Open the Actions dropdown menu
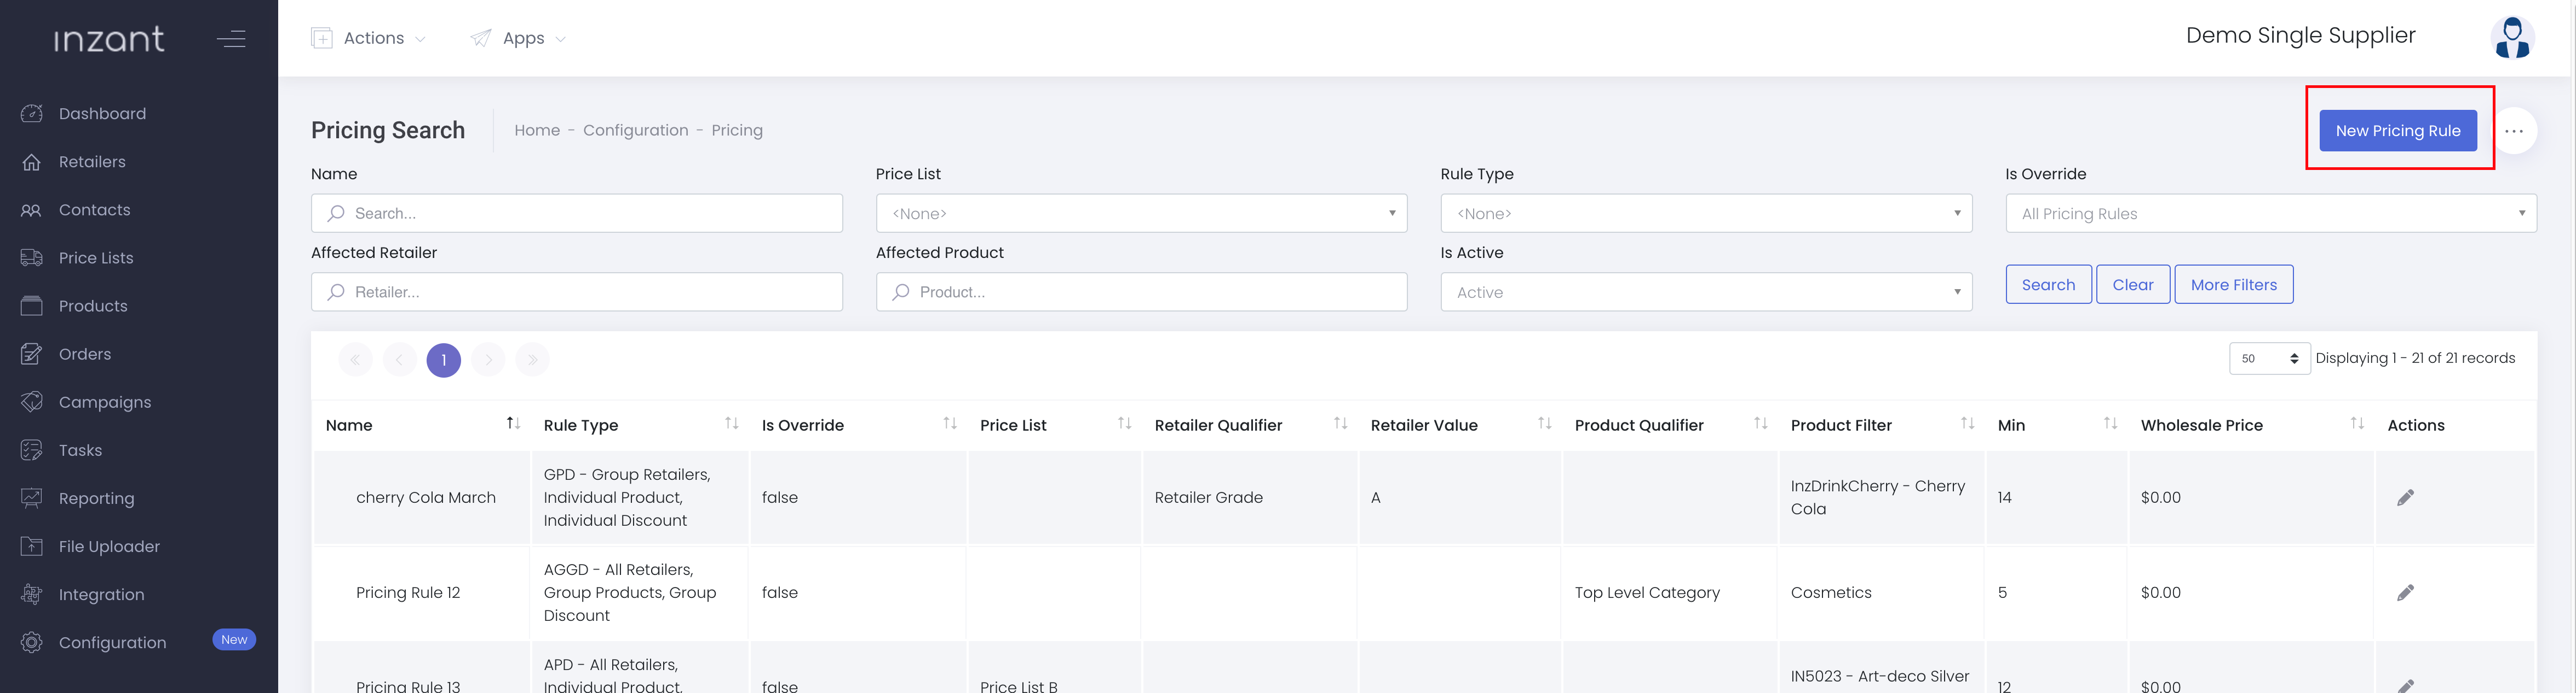The width and height of the screenshot is (2576, 693). pyautogui.click(x=369, y=38)
